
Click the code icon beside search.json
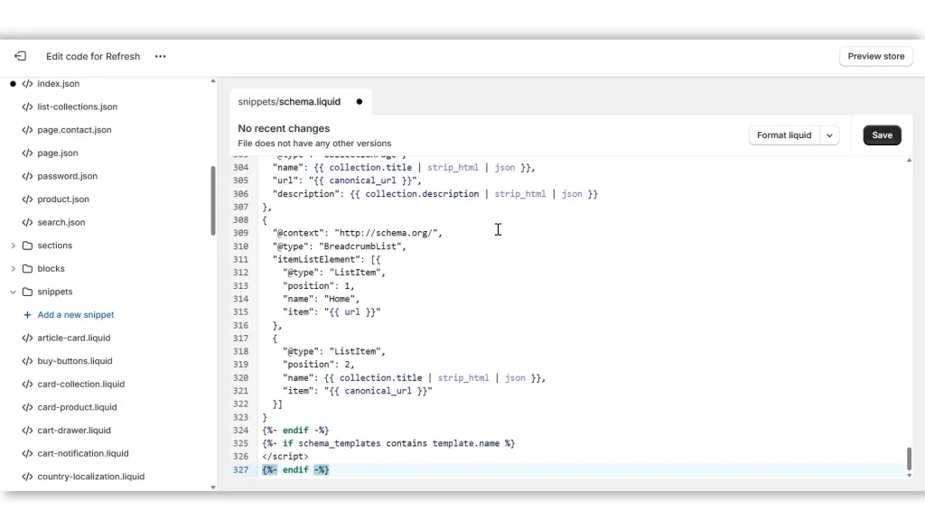coord(27,222)
